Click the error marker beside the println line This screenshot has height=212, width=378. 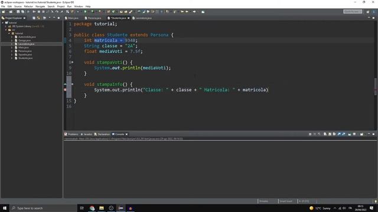click(x=65, y=90)
